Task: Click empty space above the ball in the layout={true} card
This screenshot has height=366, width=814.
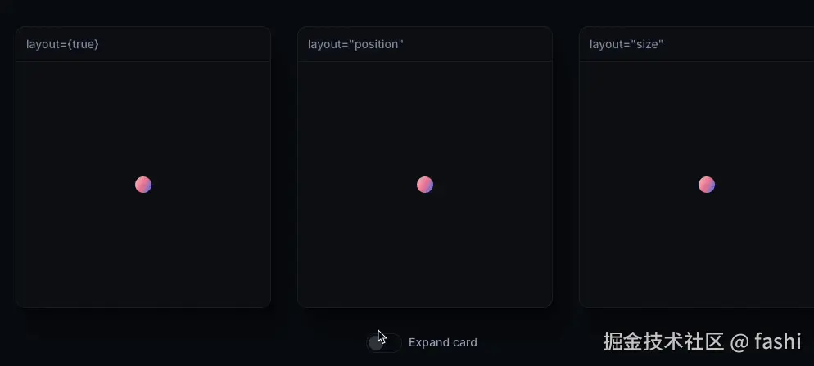Action: coord(143,119)
